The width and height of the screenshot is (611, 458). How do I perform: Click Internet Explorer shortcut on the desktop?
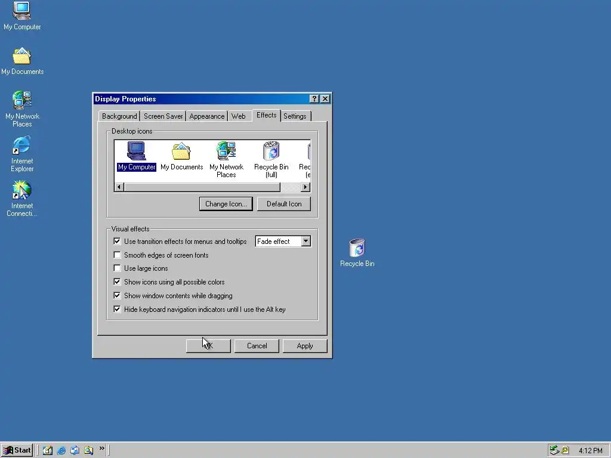point(22,154)
